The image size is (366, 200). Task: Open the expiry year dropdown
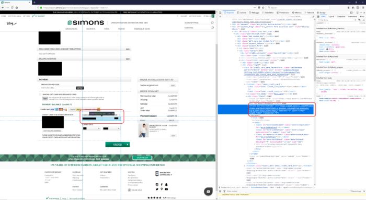[111, 128]
